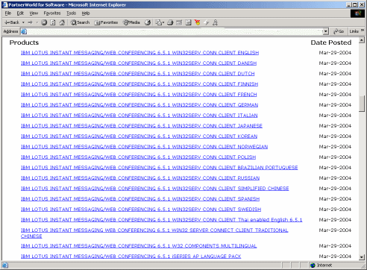
Task: Click the Forward arrow button
Action: 31,22
